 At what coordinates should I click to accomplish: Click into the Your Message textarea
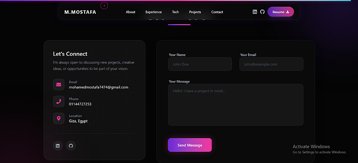coord(236,105)
